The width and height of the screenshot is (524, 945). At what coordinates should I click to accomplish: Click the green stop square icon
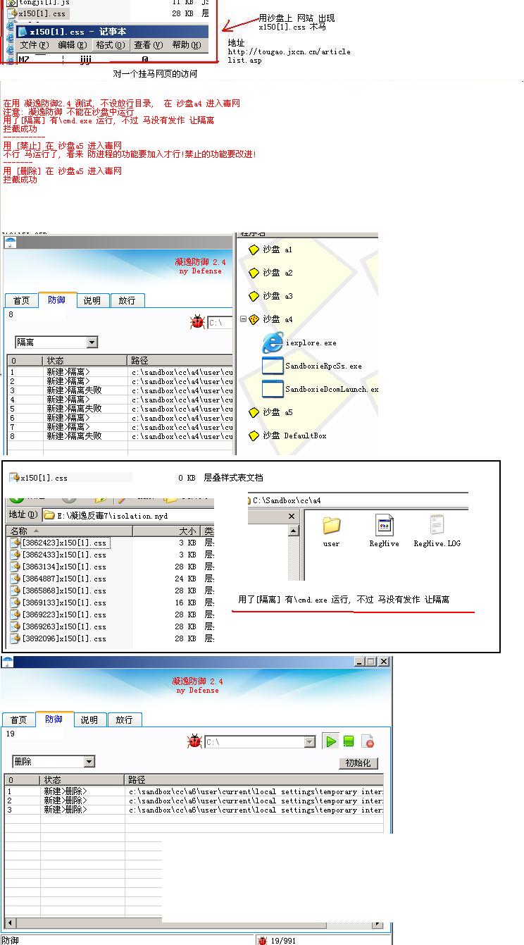click(x=349, y=741)
